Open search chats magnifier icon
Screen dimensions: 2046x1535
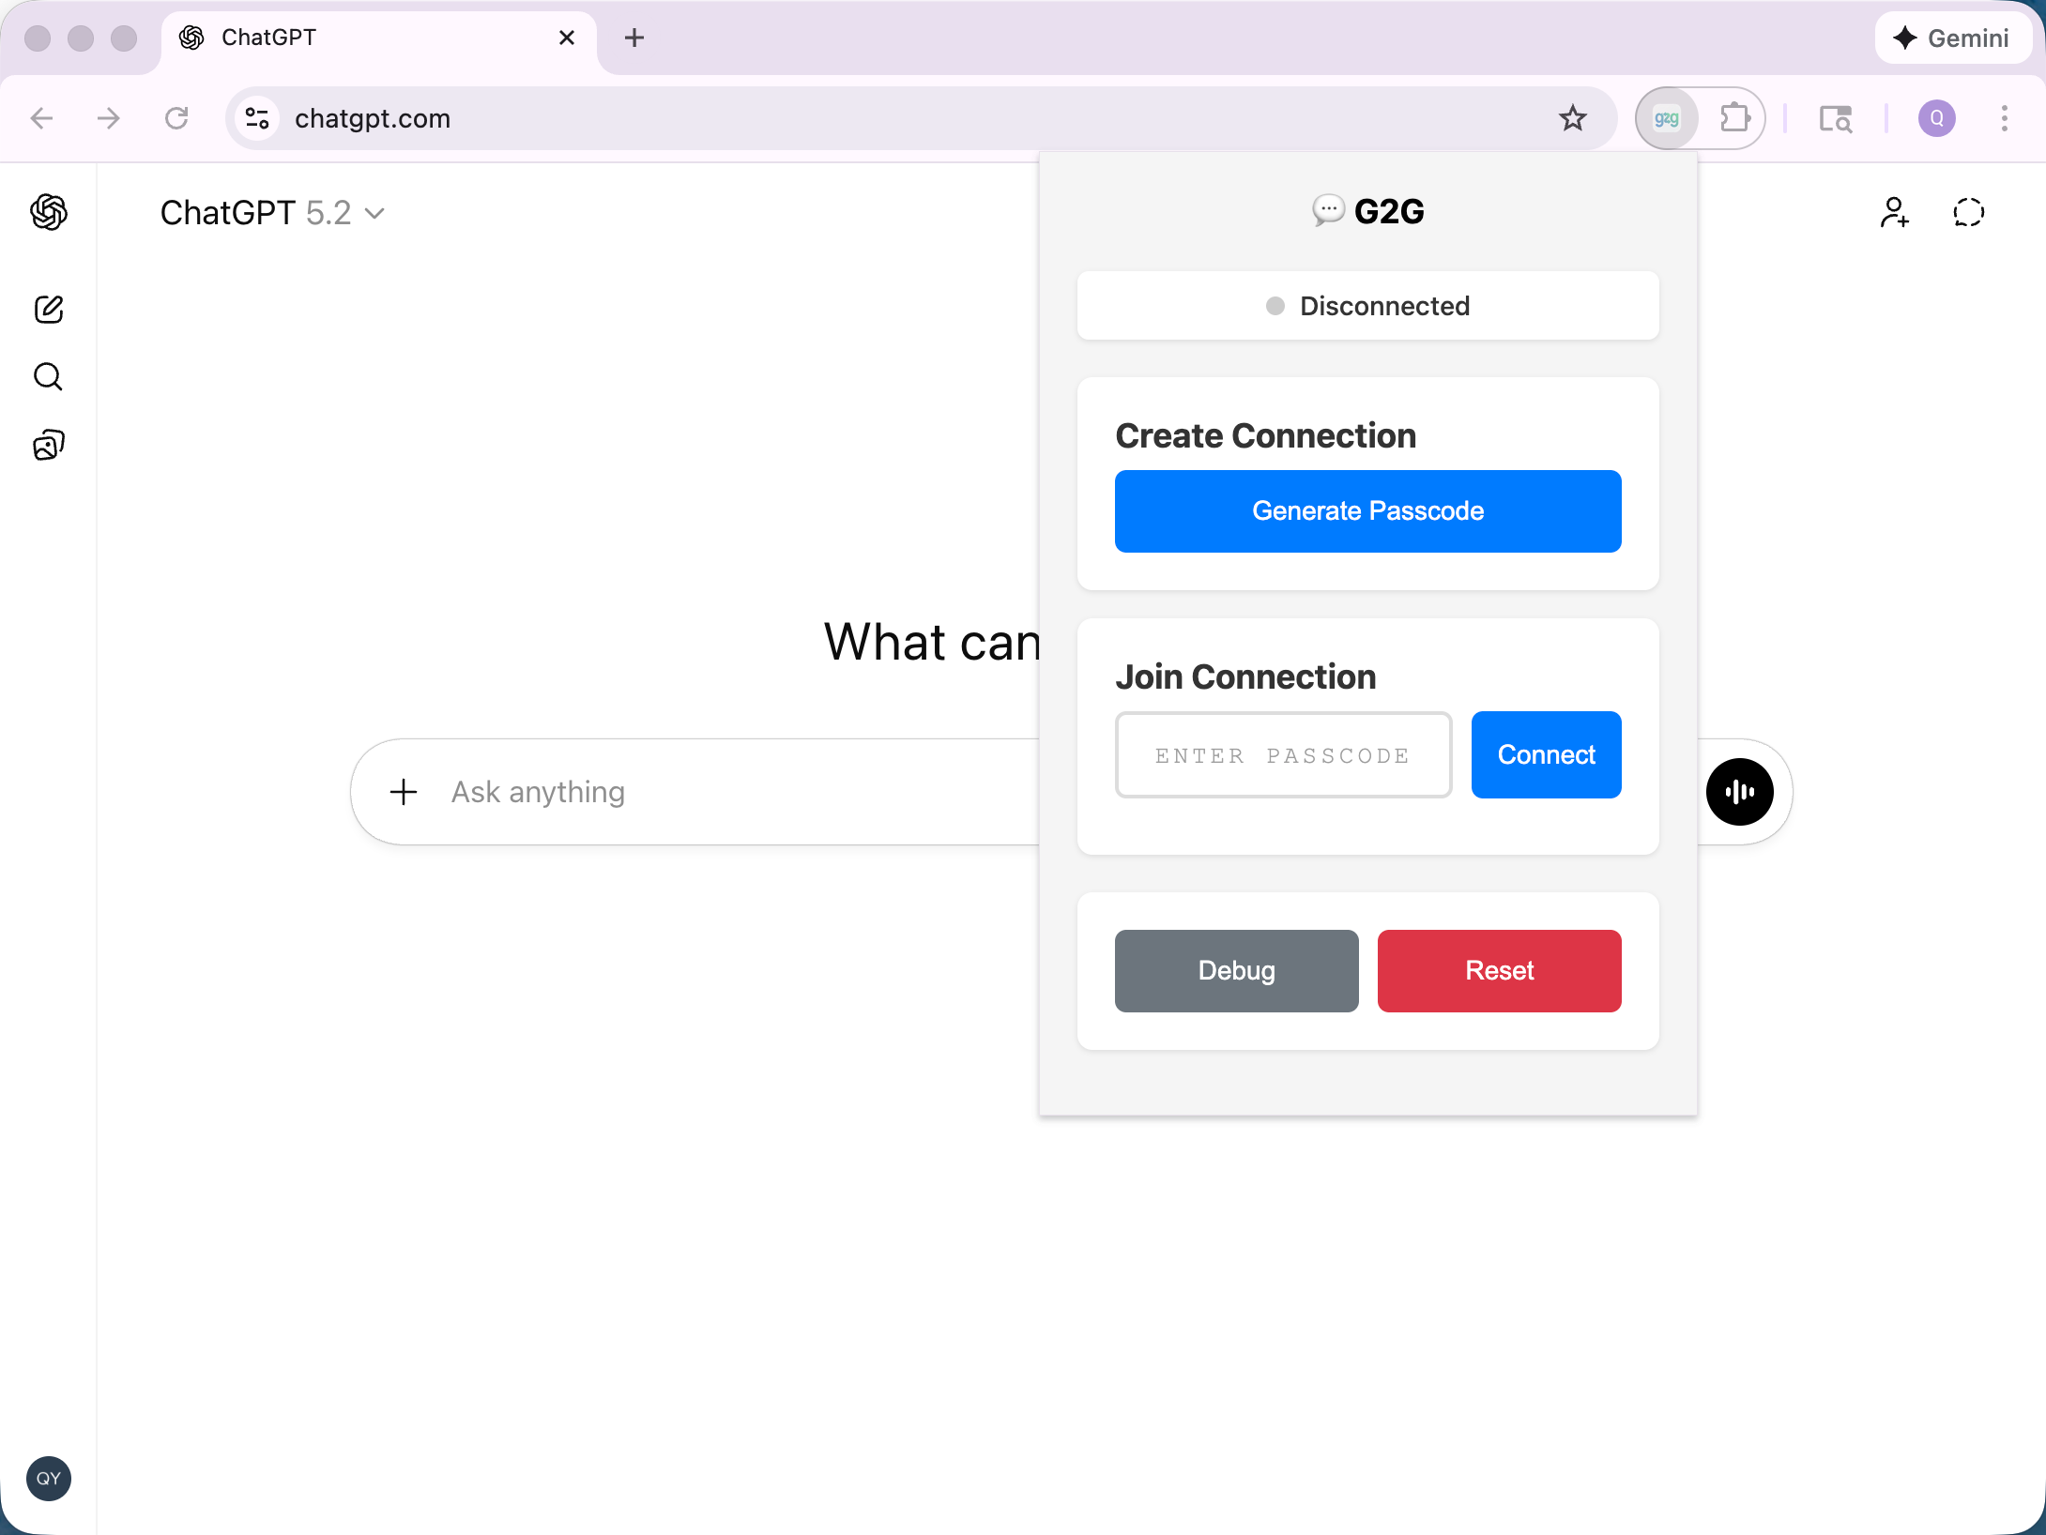click(49, 377)
